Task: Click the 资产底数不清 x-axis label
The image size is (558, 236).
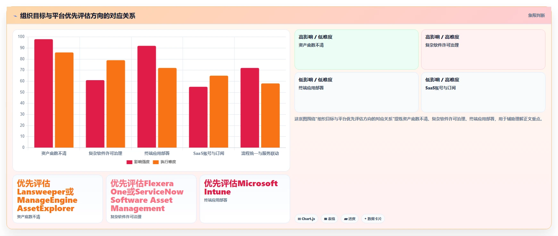Action: (x=54, y=153)
